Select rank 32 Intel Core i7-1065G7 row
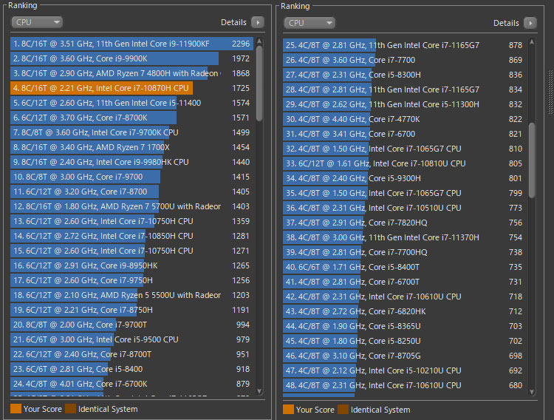This screenshot has width=554, height=420. [x=405, y=149]
